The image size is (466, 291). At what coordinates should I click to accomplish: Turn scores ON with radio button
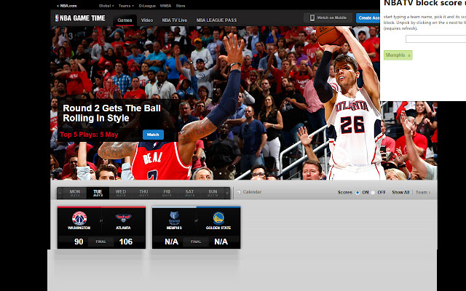(358, 192)
